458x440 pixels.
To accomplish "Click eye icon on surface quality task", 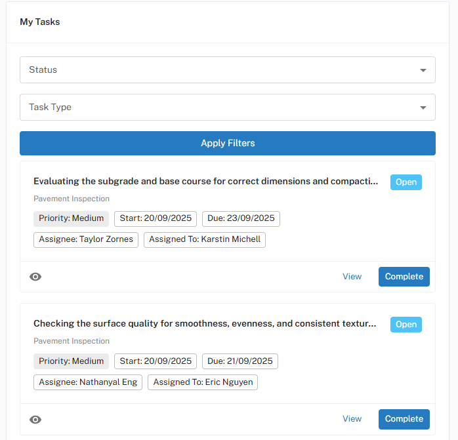I will coord(35,419).
